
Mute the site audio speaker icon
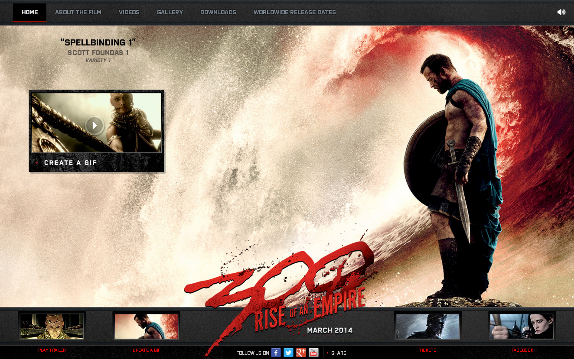pos(561,12)
